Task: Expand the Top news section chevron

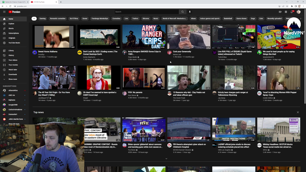Action: [166, 159]
